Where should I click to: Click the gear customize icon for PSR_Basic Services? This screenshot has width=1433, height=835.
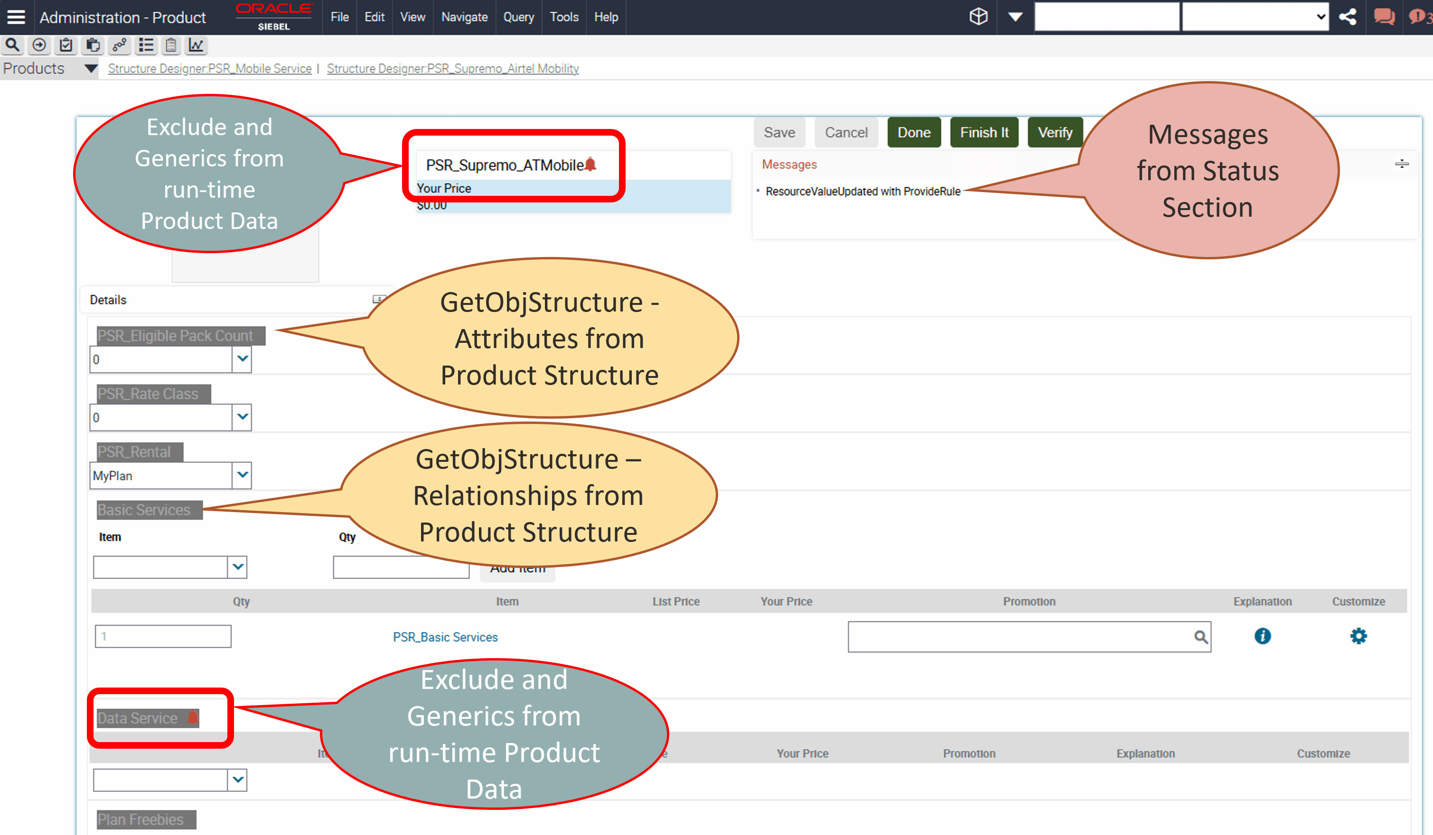1358,636
